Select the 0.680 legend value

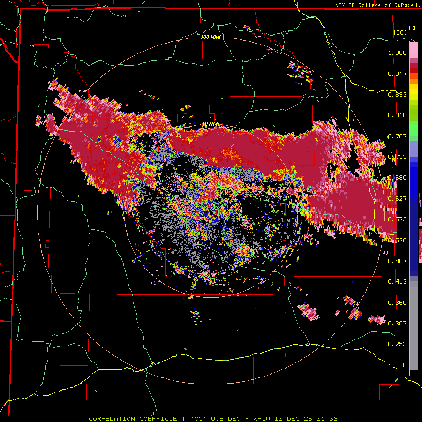click(x=397, y=178)
